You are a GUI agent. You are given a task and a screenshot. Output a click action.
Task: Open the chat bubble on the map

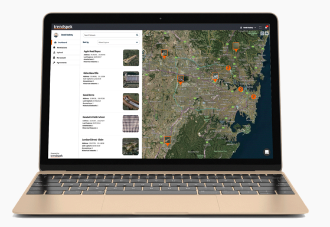pyautogui.click(x=267, y=152)
